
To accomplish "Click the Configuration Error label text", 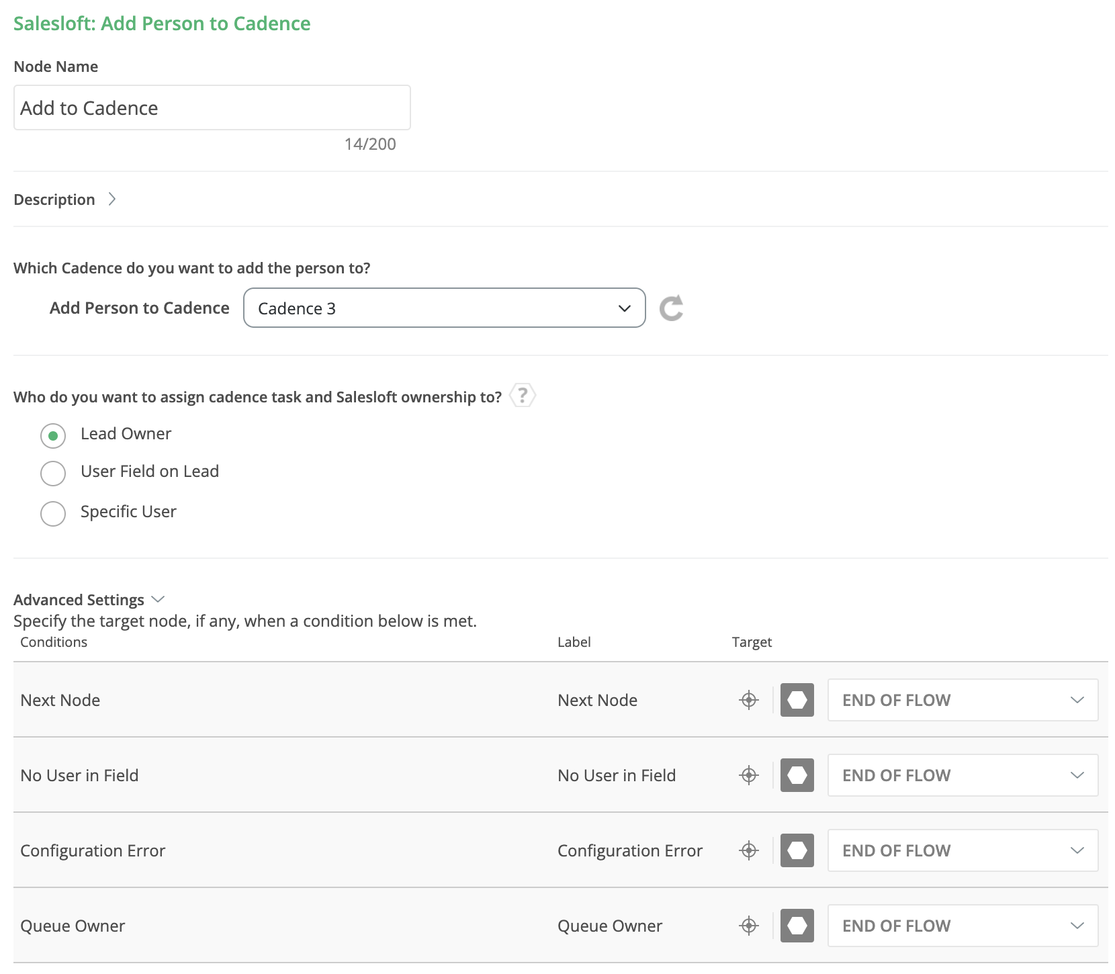I will coord(630,850).
